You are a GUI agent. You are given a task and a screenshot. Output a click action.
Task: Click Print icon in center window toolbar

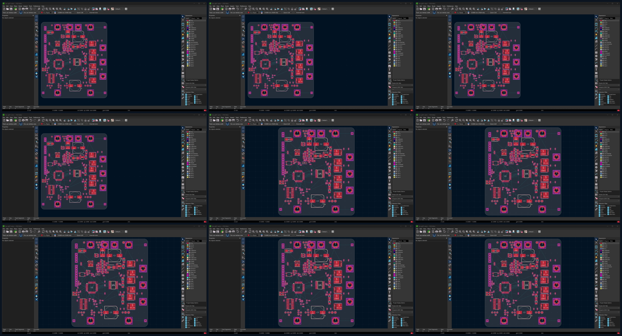coord(230,120)
